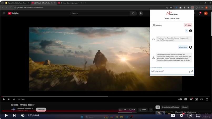Select the Wicked - Official Trailer browser tab

[44, 3]
